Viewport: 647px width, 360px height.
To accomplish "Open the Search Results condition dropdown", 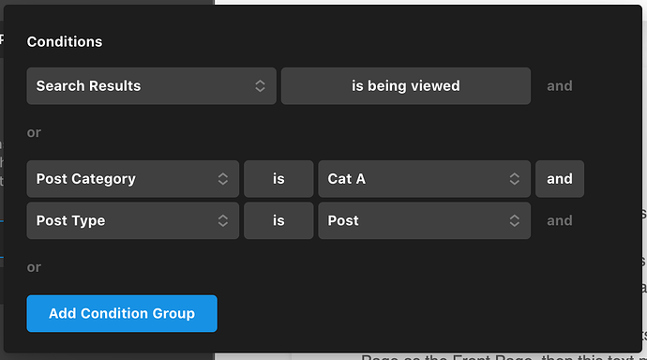I will pyautogui.click(x=151, y=85).
